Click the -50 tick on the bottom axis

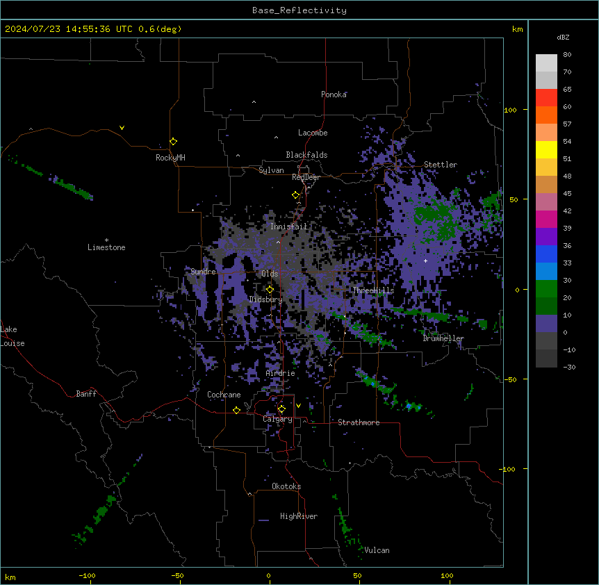pyautogui.click(x=177, y=575)
